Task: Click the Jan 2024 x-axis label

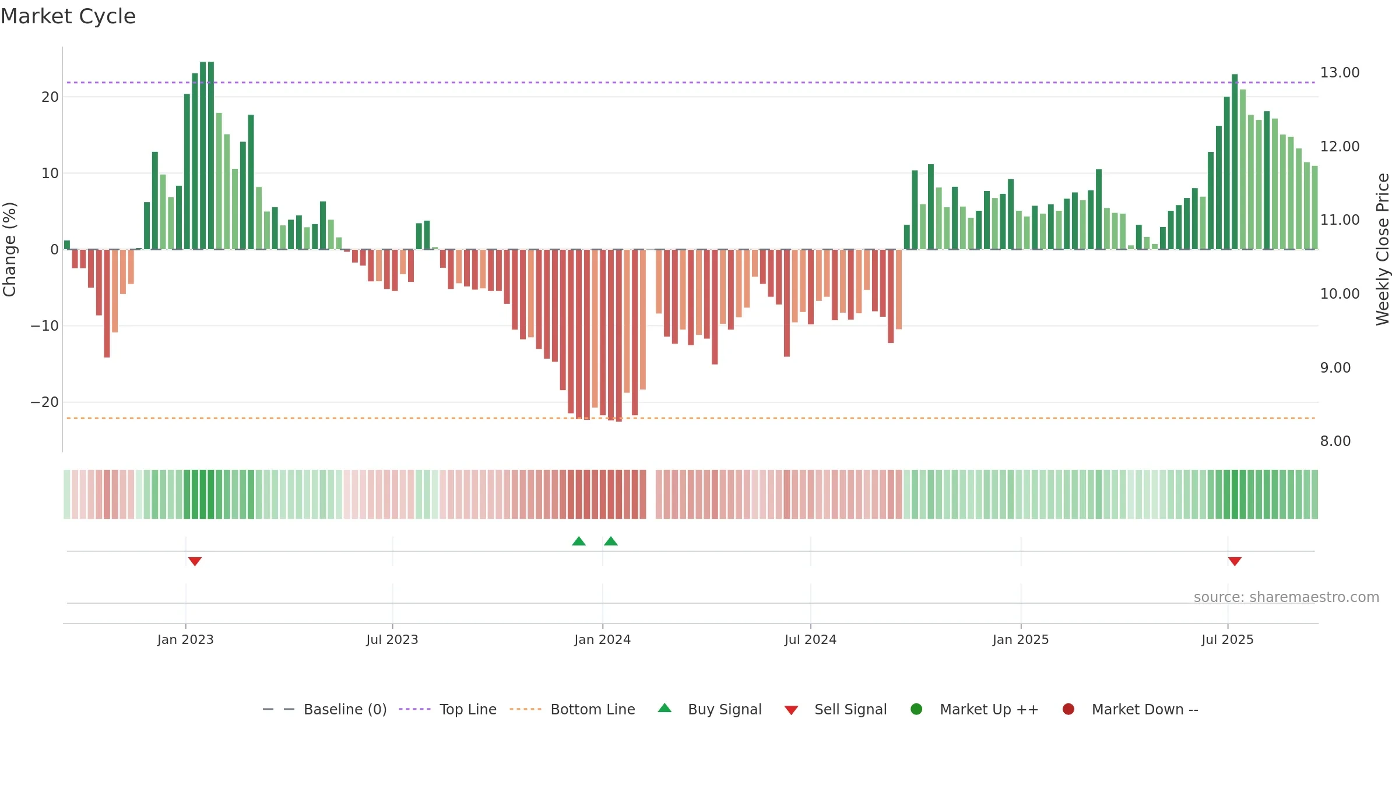Action: tap(603, 639)
